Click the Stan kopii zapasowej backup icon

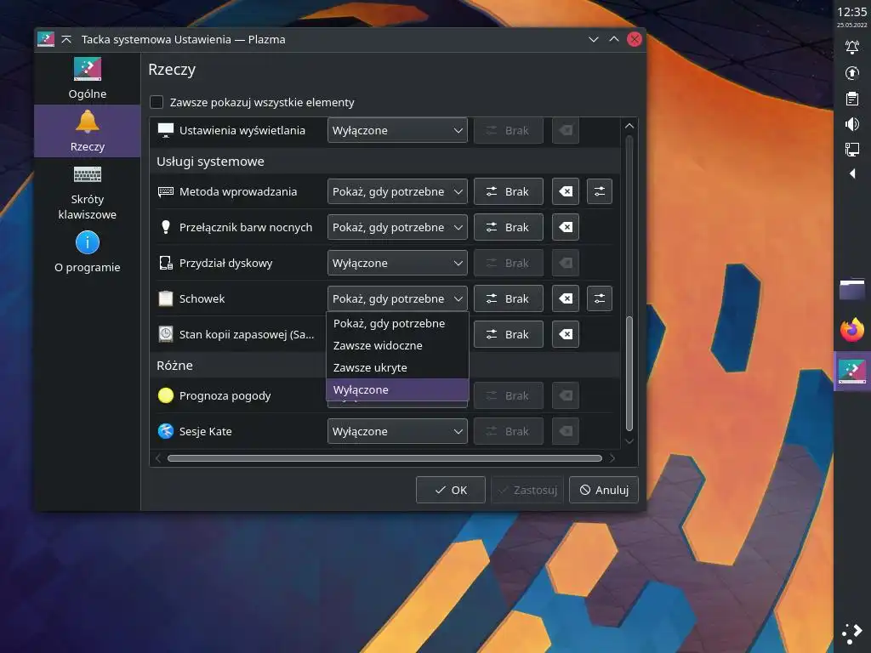pyautogui.click(x=166, y=334)
